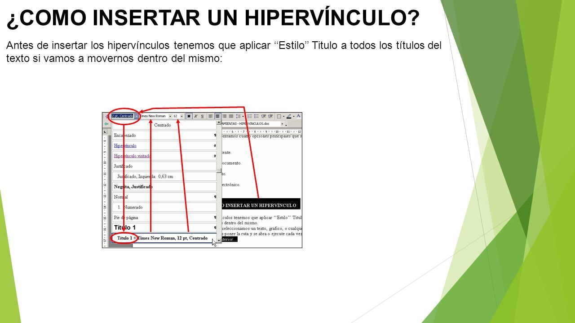Select the 1. Numerado style

164,207
